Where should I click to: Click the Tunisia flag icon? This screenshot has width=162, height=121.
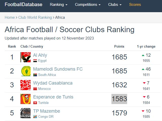pos(35,103)
